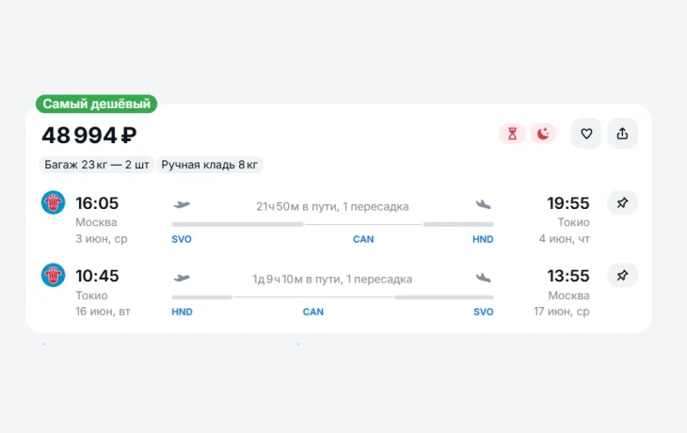Click departure time 16:05

click(x=97, y=203)
